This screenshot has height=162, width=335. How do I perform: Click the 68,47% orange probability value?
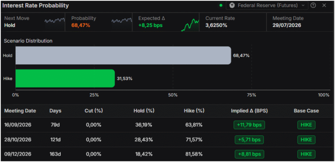click(81, 25)
